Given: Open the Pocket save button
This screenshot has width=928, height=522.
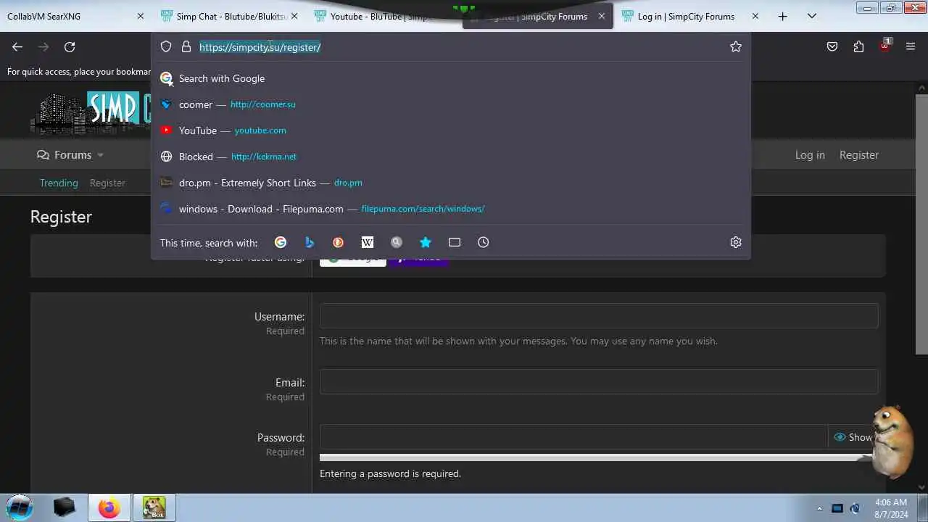Looking at the screenshot, I should pyautogui.click(x=832, y=46).
